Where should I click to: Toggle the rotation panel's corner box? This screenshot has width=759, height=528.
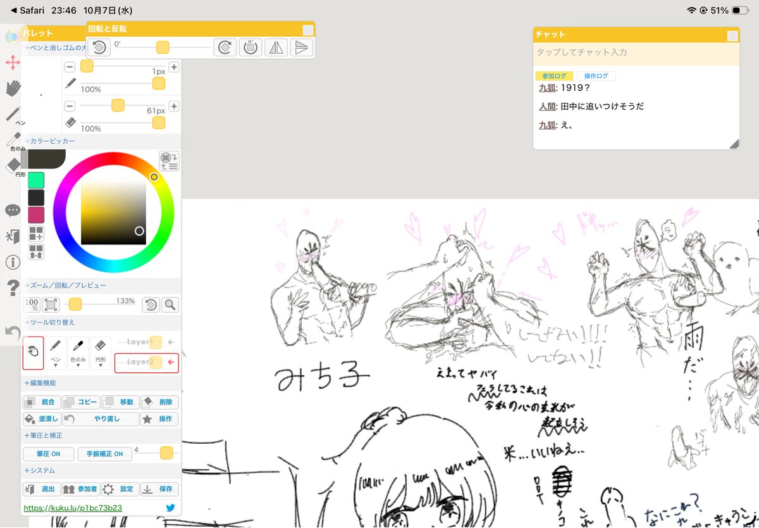point(307,30)
